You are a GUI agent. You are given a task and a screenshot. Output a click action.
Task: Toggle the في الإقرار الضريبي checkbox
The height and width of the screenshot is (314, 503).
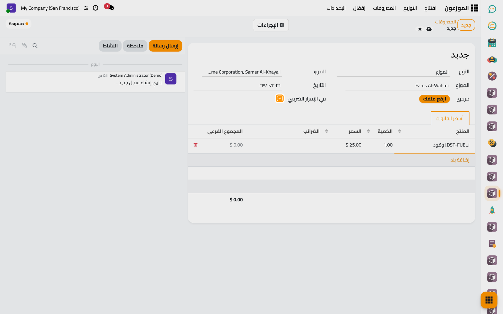click(x=280, y=98)
